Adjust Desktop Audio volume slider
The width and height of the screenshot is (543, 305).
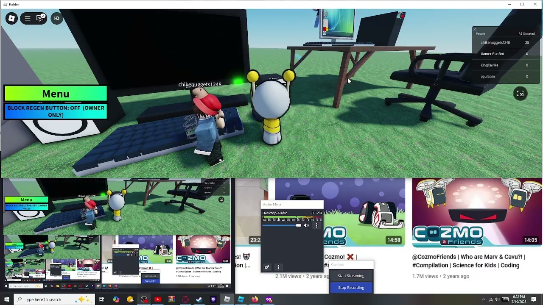point(282,225)
